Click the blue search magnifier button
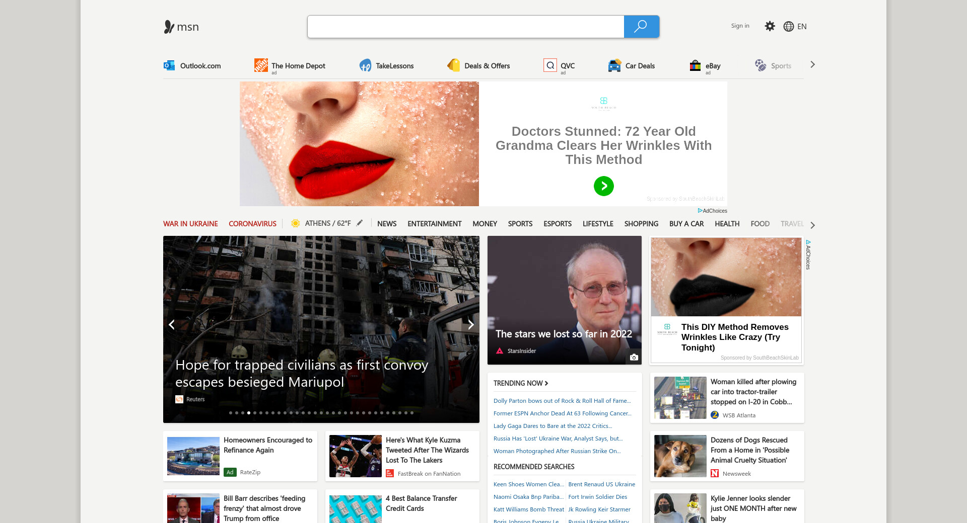The width and height of the screenshot is (967, 523). click(x=641, y=27)
